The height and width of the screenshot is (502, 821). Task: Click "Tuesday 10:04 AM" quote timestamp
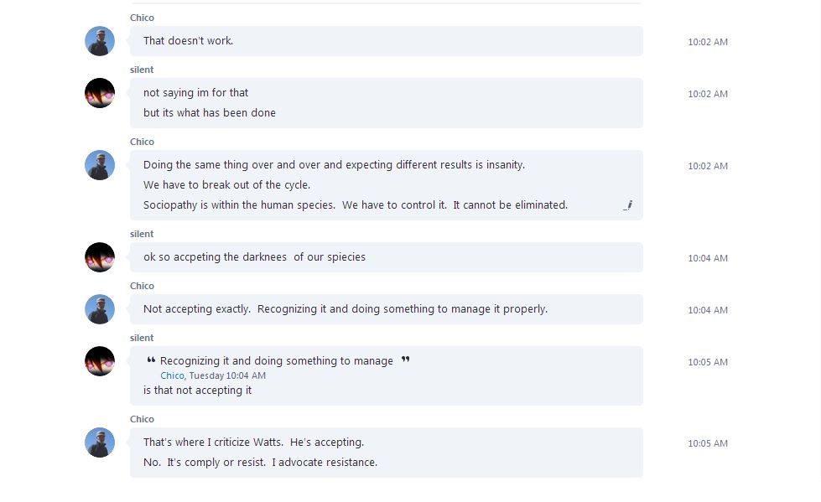pos(227,375)
